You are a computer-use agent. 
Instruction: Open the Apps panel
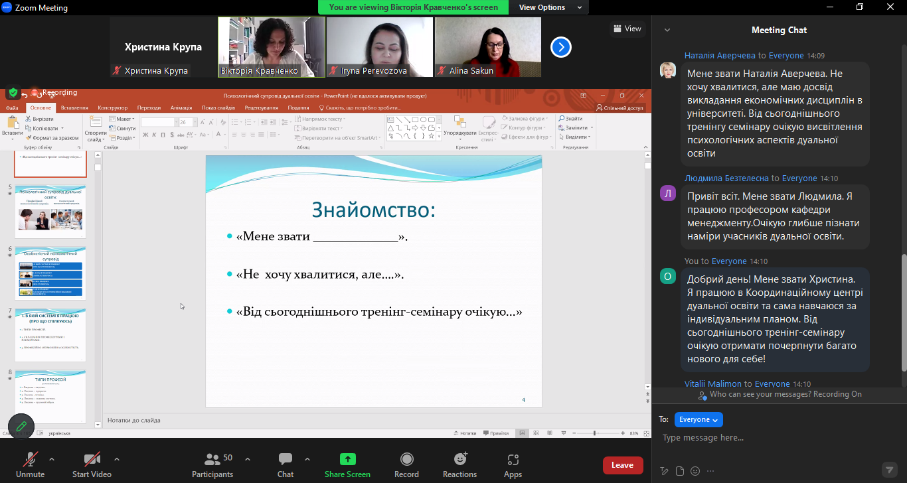[x=513, y=459]
